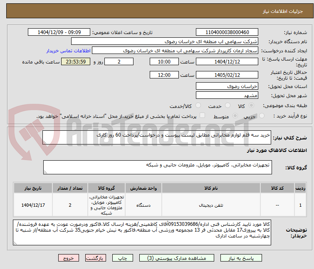Click the نام کالا column header
This screenshot has height=269, width=314.
(211, 188)
